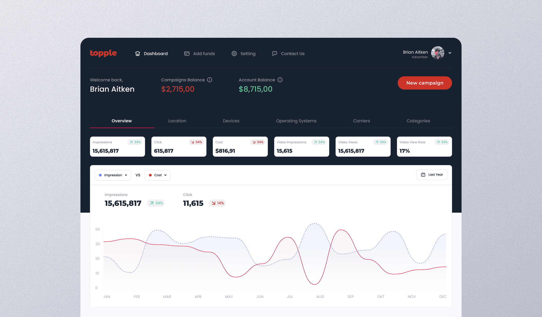Open the Cost metric dropdown
Screen dimensions: 542x317
click(x=158, y=175)
